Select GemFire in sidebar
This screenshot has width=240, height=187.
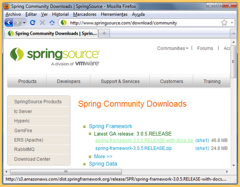(39, 131)
